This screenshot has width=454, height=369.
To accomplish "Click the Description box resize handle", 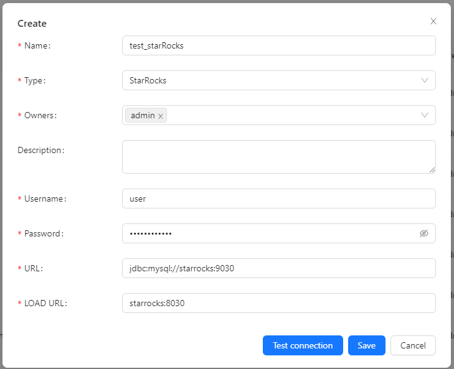I will (x=432, y=169).
